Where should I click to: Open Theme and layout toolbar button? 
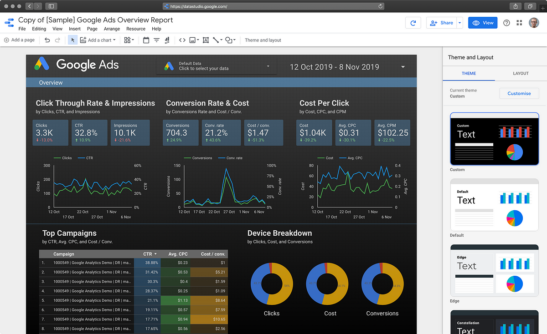tap(263, 40)
